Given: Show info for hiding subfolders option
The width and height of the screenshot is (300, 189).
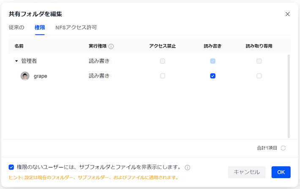Looking at the screenshot, I should [187, 167].
